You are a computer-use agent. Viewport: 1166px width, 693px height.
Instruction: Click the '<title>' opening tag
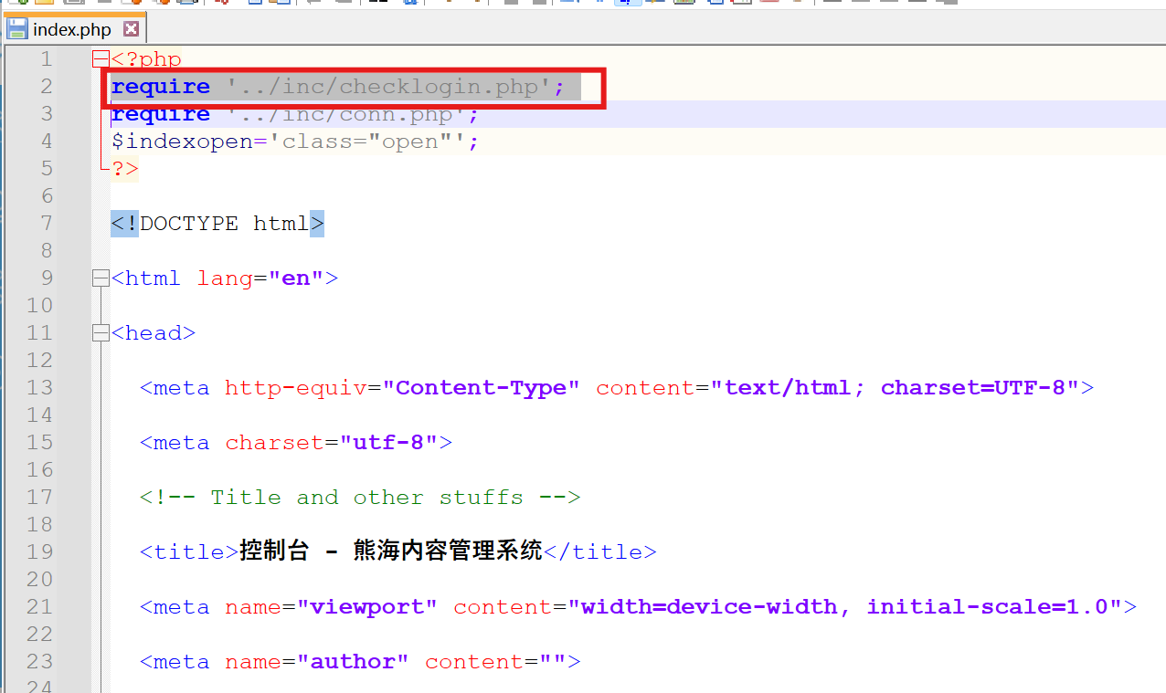(189, 552)
